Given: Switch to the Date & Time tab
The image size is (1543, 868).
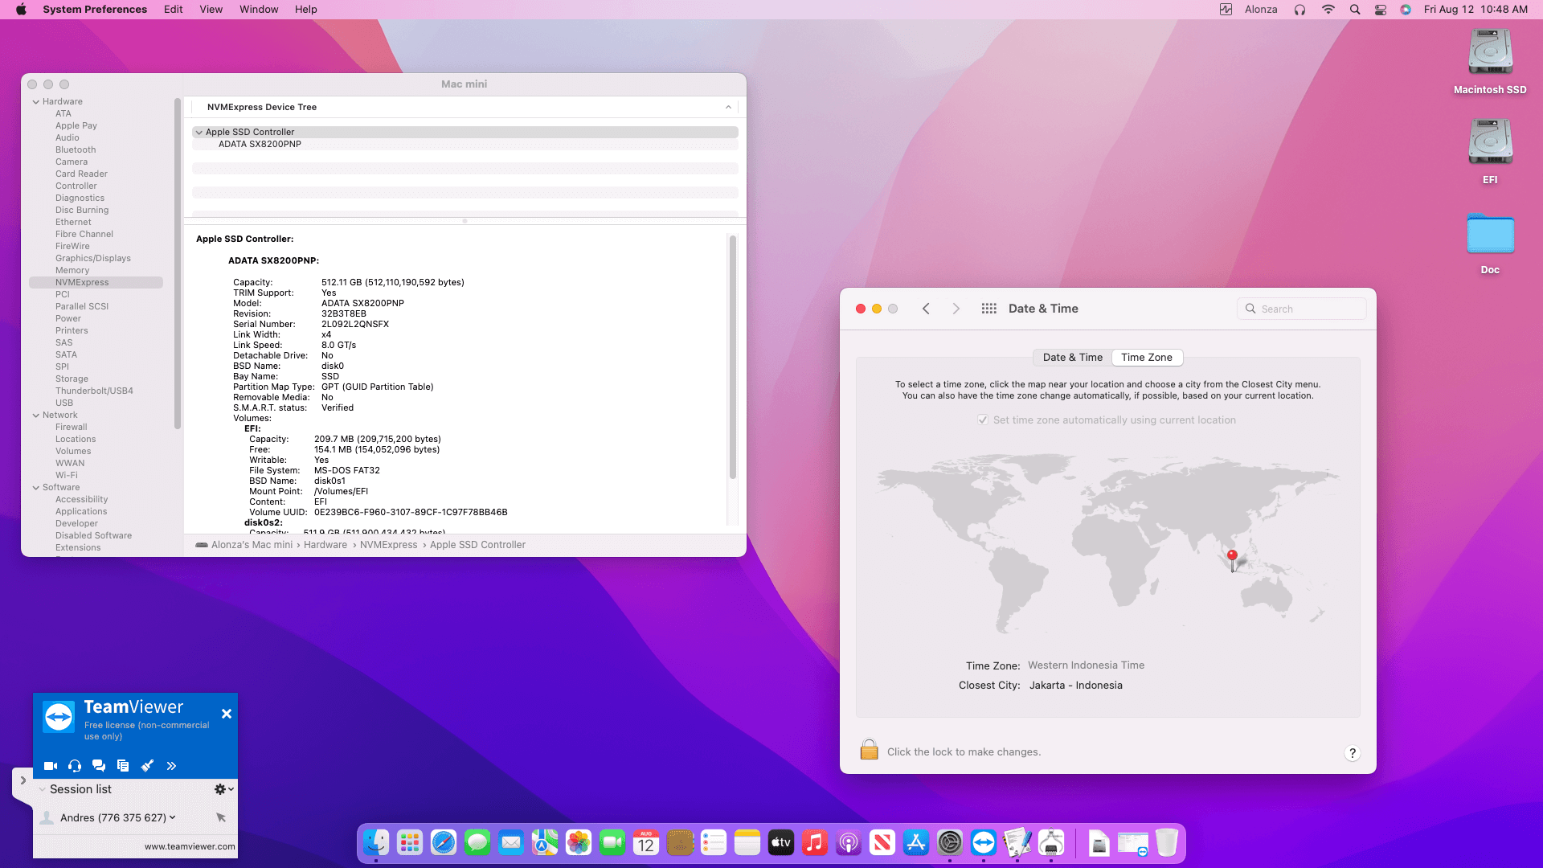Looking at the screenshot, I should [1072, 358].
